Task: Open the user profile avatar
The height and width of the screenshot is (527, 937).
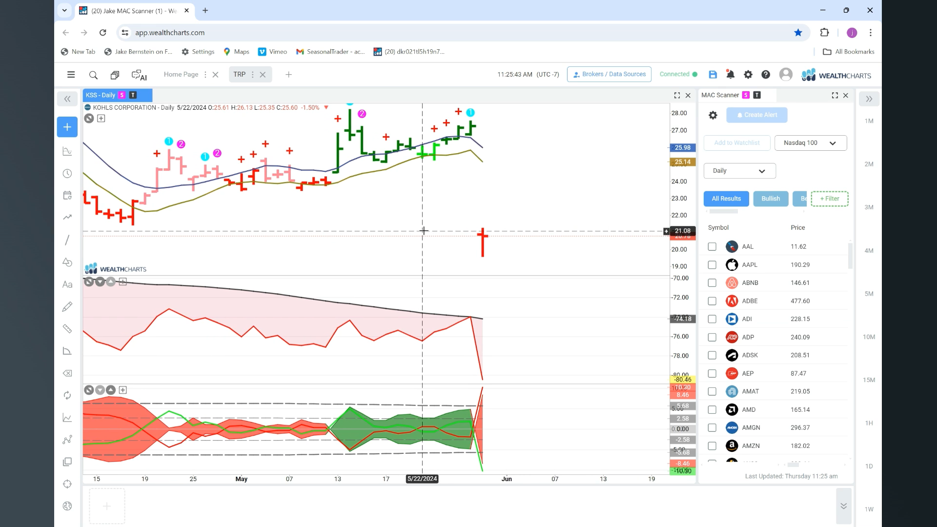Action: click(786, 74)
